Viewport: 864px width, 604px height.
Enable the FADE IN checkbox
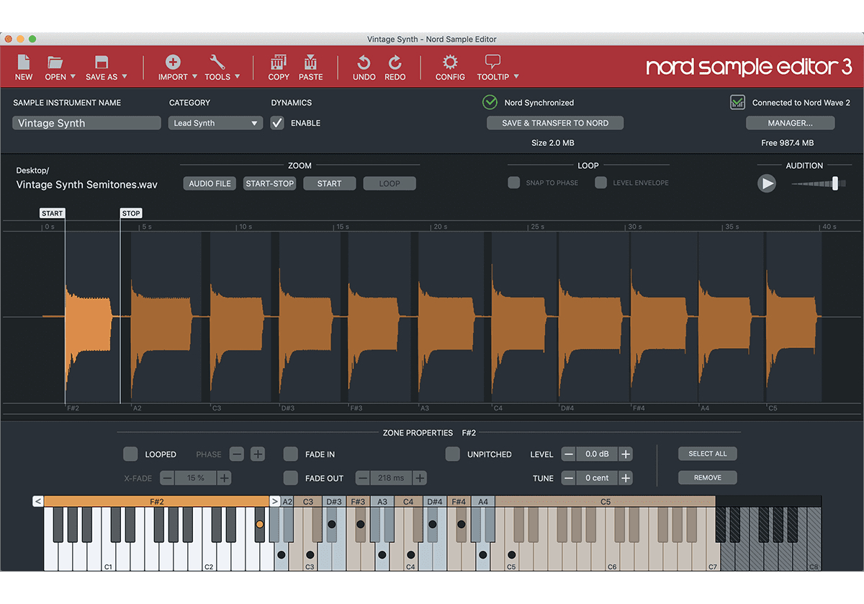pos(290,454)
